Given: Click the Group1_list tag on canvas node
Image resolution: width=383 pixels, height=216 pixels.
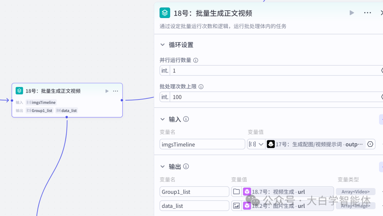Looking at the screenshot, I should 40,110.
